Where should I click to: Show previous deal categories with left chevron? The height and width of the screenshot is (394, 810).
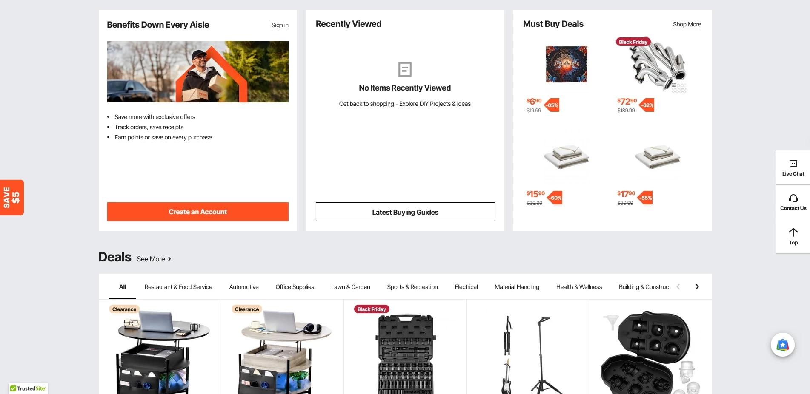[678, 287]
